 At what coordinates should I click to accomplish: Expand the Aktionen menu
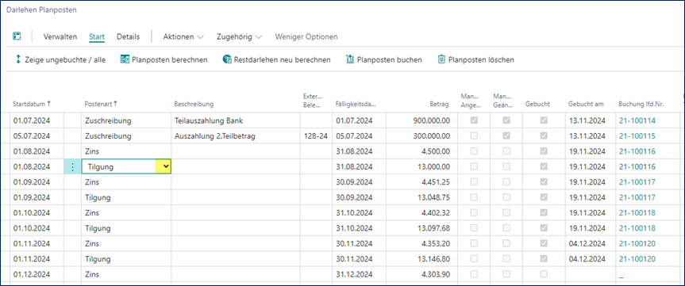tap(183, 36)
